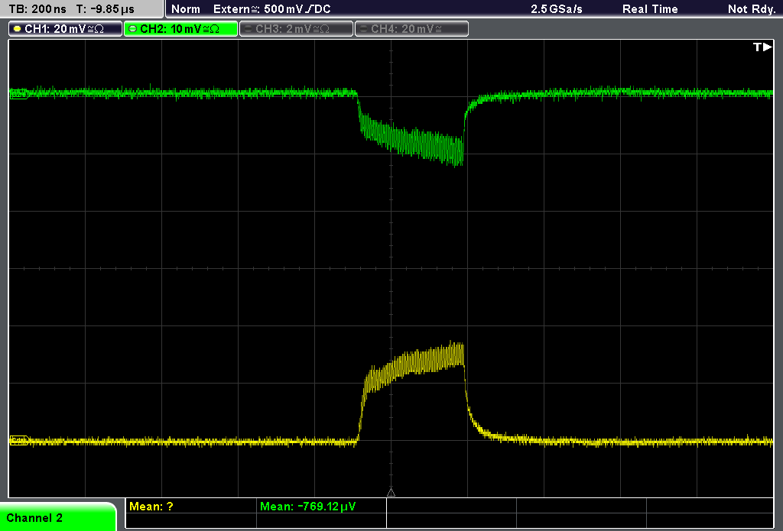Image resolution: width=783 pixels, height=531 pixels.
Task: Enable the disabled CH3 2 mV channel
Action: click(x=296, y=29)
